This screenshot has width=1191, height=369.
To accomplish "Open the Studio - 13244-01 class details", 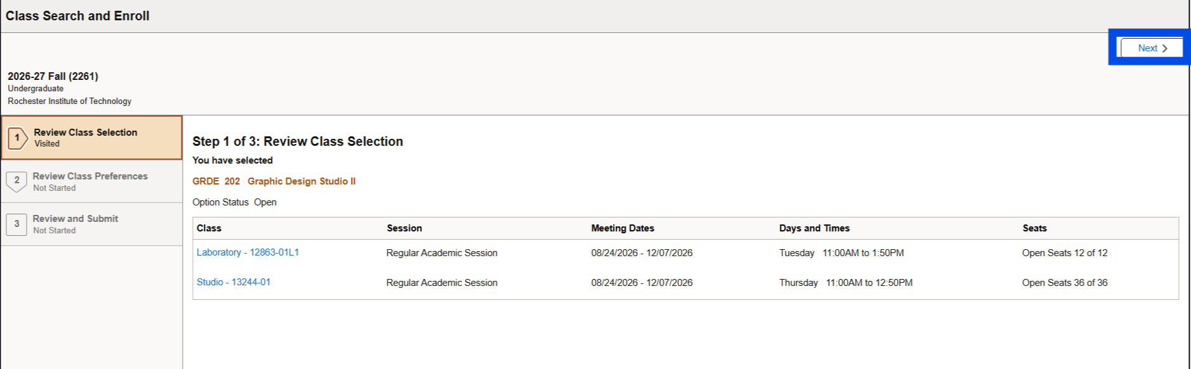I will pyautogui.click(x=234, y=282).
